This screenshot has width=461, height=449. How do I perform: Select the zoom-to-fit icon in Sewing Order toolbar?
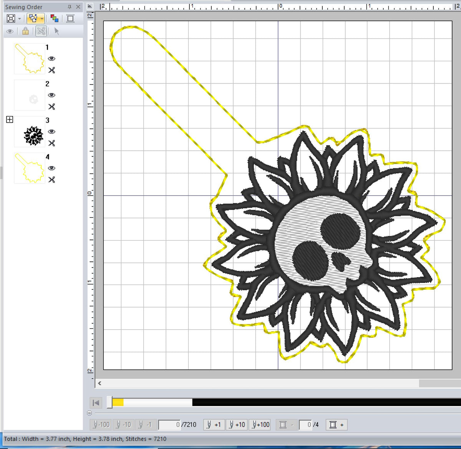pos(11,18)
